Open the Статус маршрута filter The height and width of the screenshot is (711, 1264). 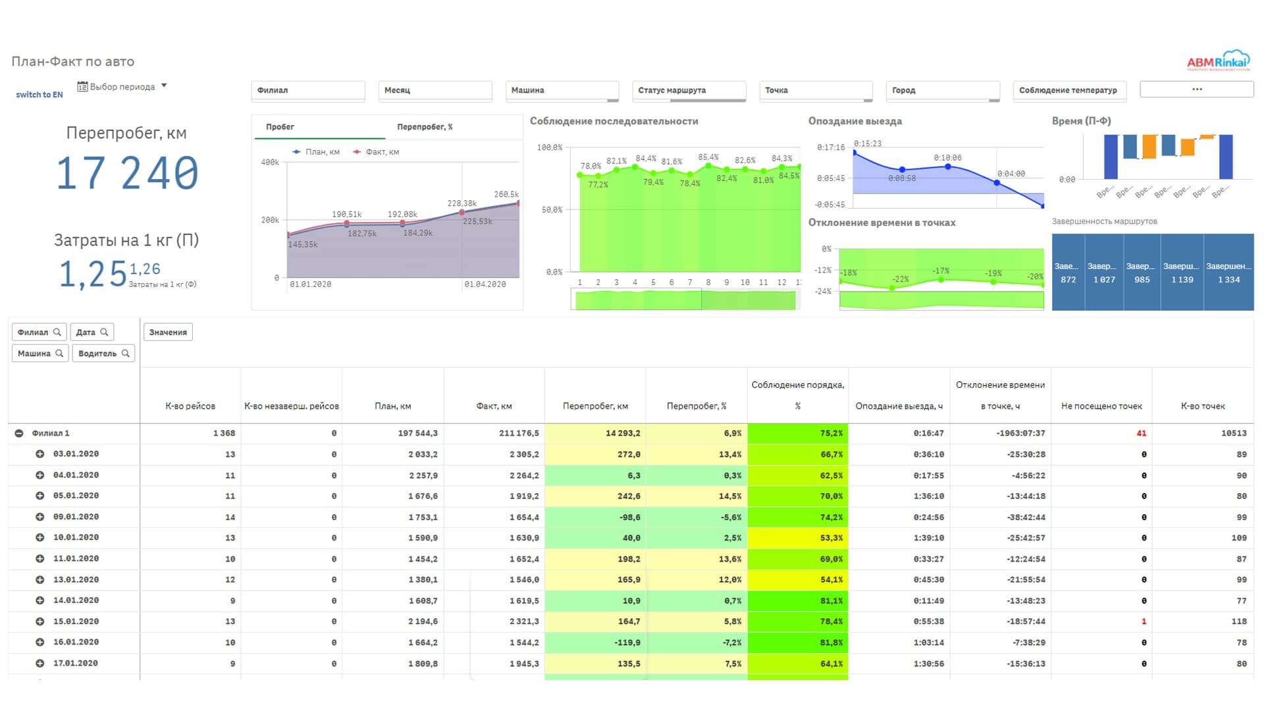[x=689, y=90]
